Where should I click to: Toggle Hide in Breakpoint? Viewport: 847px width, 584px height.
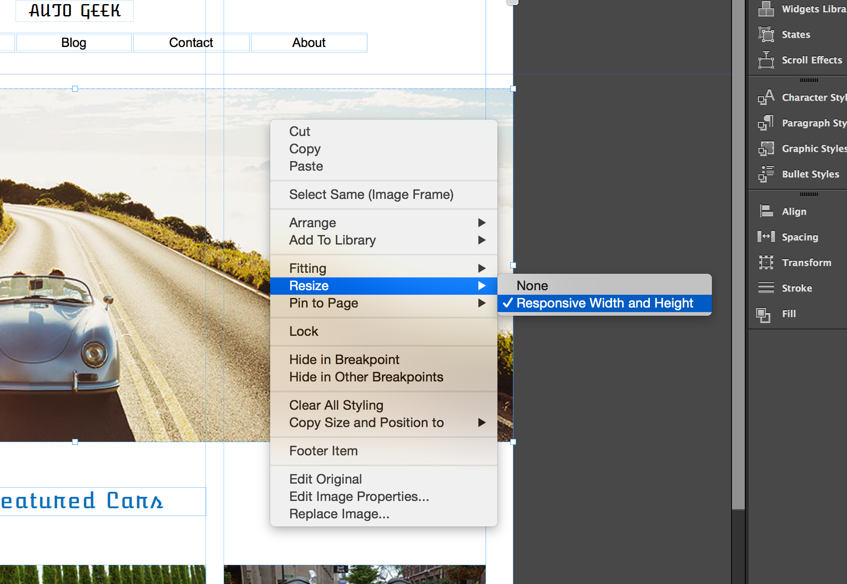pyautogui.click(x=383, y=360)
